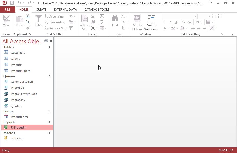Collapse the Reports group
237x153 pixels.
pos(49,122)
